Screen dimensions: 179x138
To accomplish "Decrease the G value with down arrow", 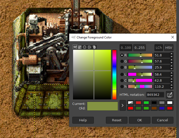I will click(x=171, y=63).
